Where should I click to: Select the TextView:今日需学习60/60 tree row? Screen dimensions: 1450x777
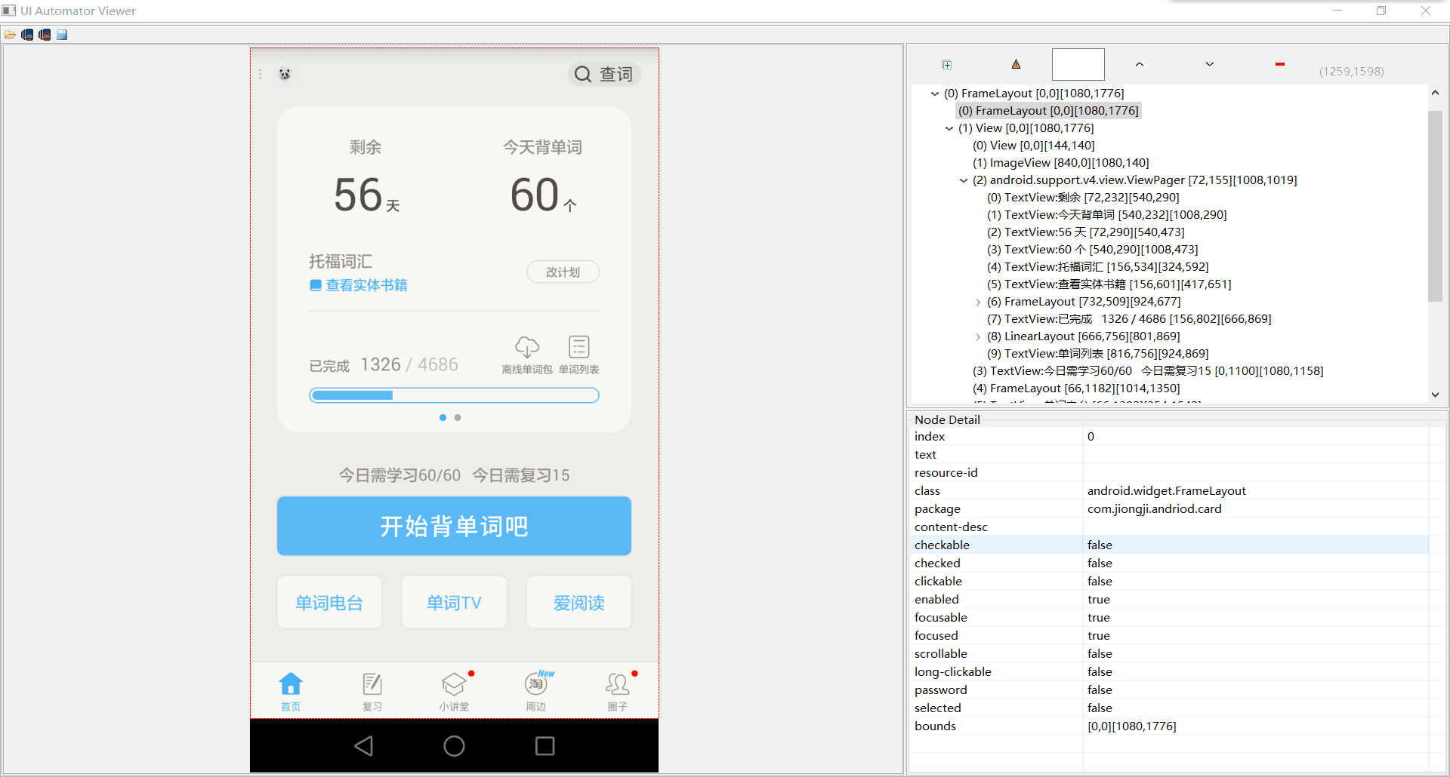tap(1148, 371)
